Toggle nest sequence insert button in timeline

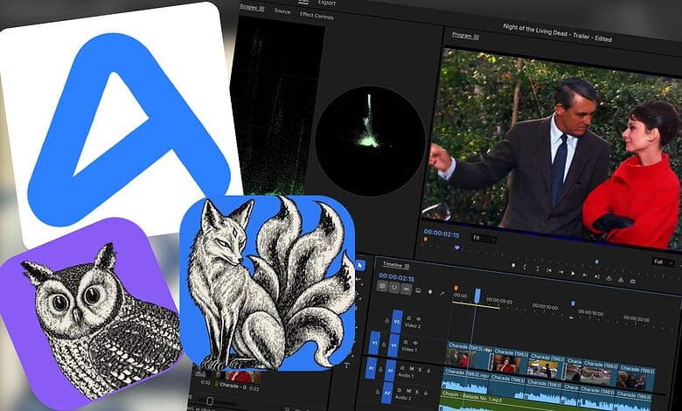pyautogui.click(x=382, y=286)
